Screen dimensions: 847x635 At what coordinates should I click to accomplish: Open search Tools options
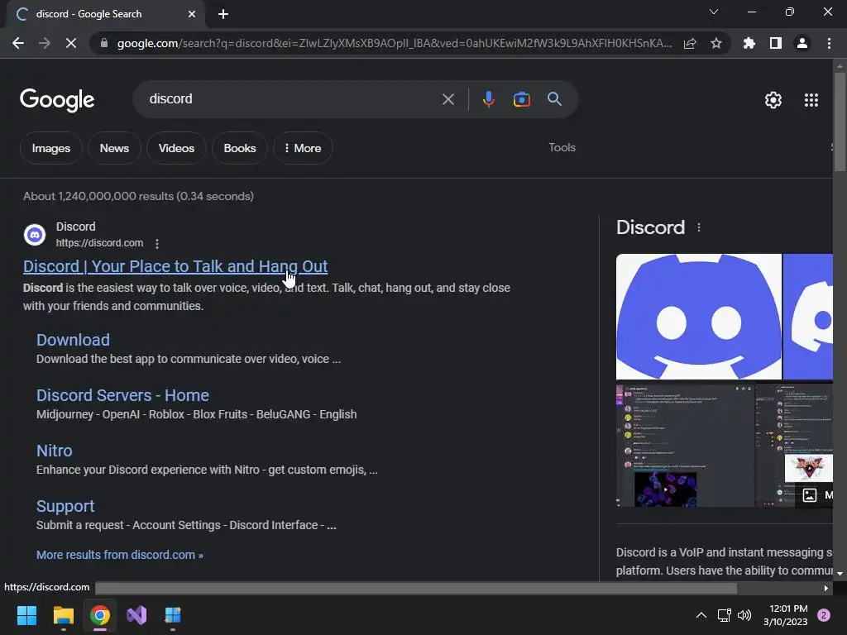click(562, 147)
